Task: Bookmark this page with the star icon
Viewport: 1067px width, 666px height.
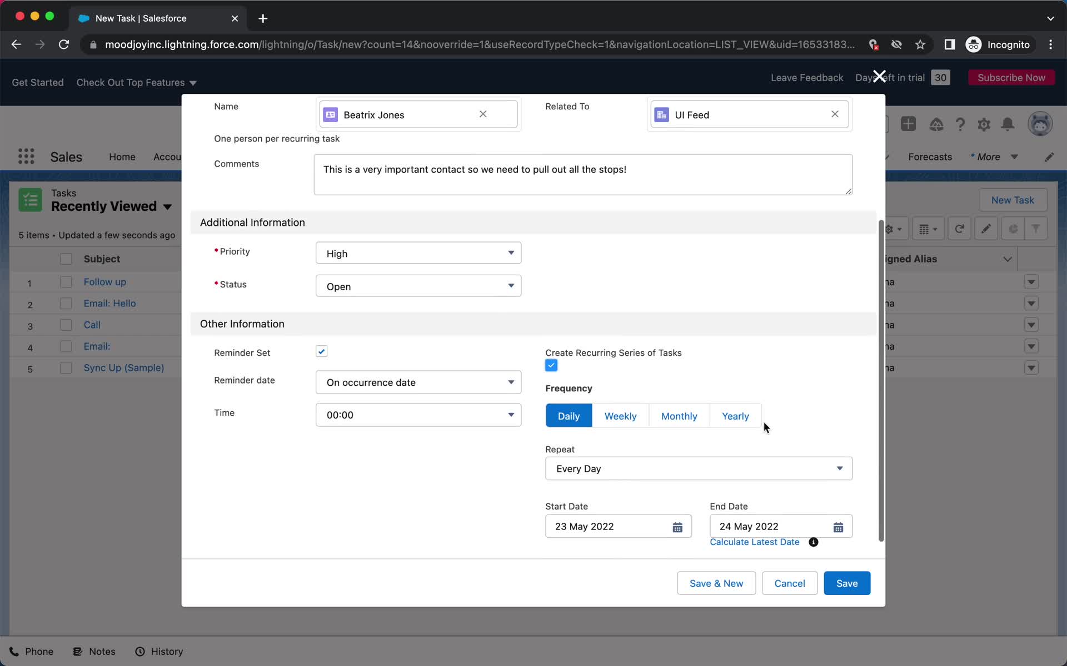Action: point(920,44)
